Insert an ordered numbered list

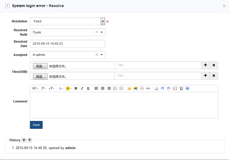115,88
